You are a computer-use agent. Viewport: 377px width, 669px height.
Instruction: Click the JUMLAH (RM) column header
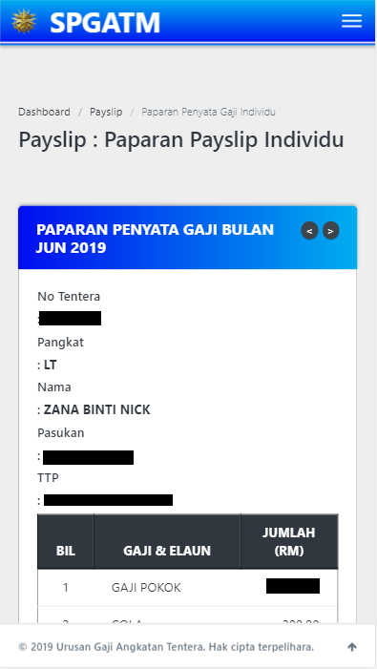[289, 541]
